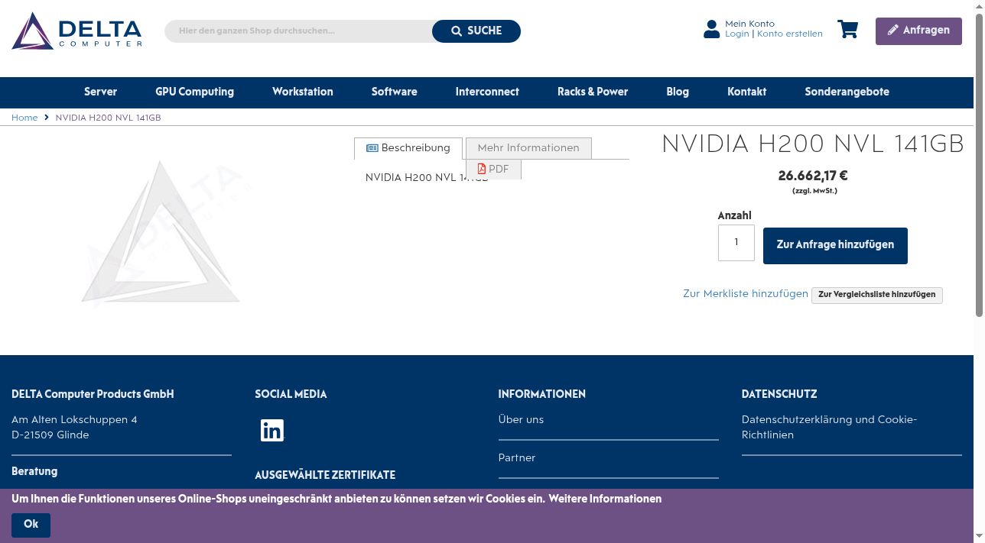Screen dimensions: 985x543
Task: Open the Partner footer link
Action: pos(517,458)
